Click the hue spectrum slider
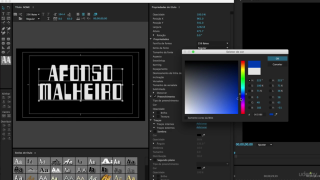Screen dimensions: 320x180 (243, 87)
